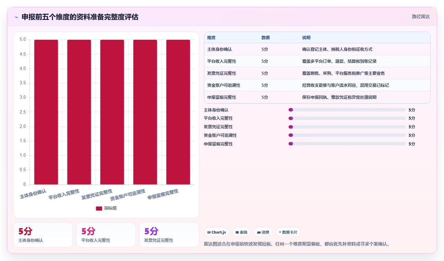
Task: Open the 主体身份确认 5分 data card
Action: coord(43,235)
